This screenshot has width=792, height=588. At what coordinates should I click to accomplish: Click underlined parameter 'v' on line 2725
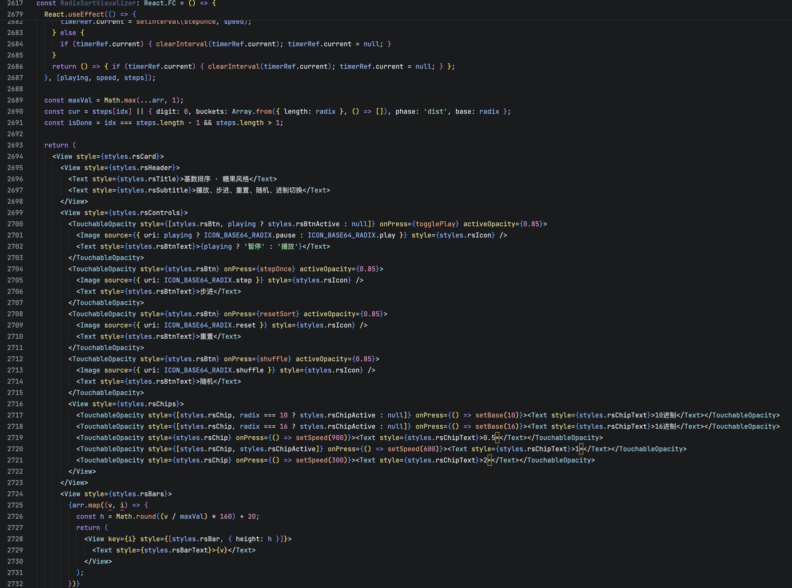pos(110,505)
